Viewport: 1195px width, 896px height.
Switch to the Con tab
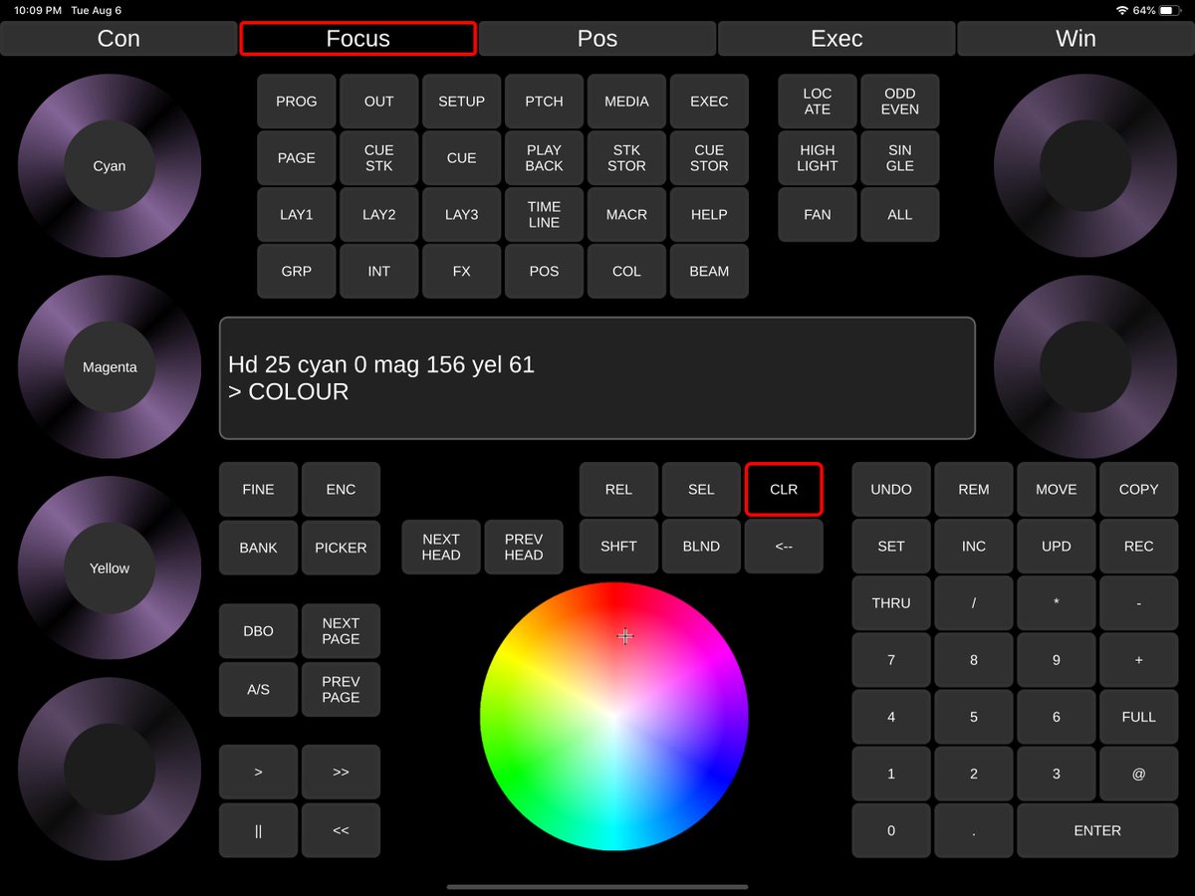click(x=119, y=39)
